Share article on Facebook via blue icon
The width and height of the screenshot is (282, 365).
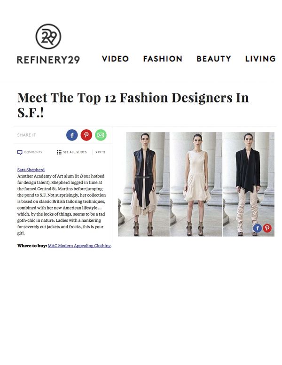[72, 135]
